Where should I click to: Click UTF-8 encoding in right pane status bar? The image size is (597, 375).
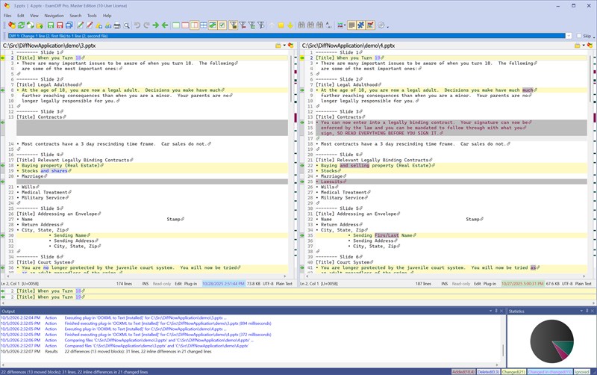567,284
